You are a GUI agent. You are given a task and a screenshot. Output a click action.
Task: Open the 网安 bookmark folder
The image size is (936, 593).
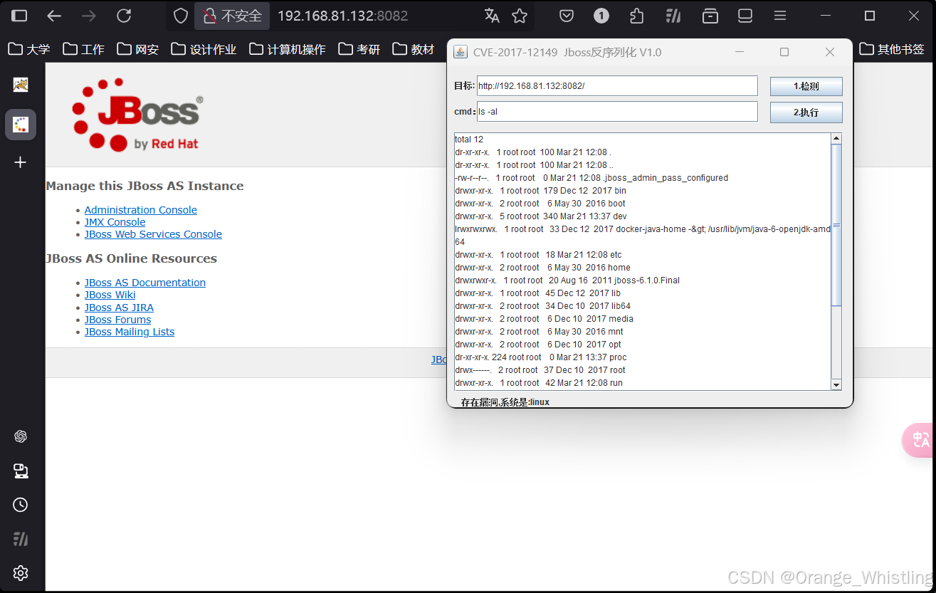coord(138,49)
